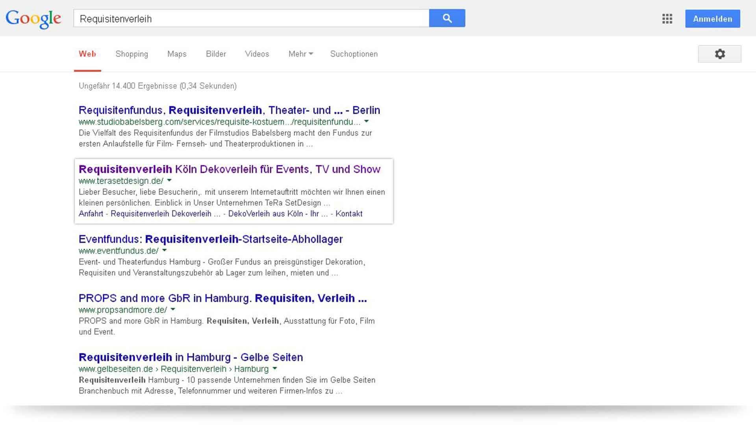Expand arrow next to propsandmore.de URL
This screenshot has width=756, height=425.
coord(173,309)
